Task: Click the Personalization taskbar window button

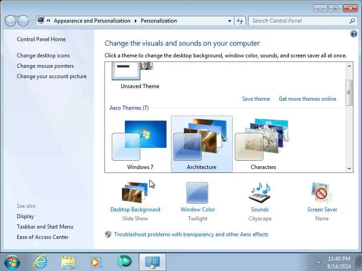Action: [x=152, y=262]
